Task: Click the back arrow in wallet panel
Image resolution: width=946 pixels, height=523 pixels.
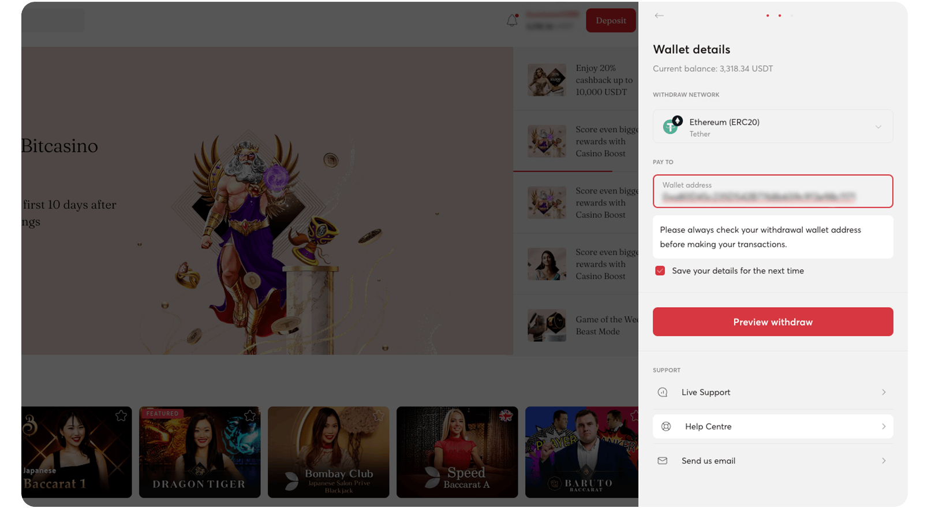Action: click(659, 16)
